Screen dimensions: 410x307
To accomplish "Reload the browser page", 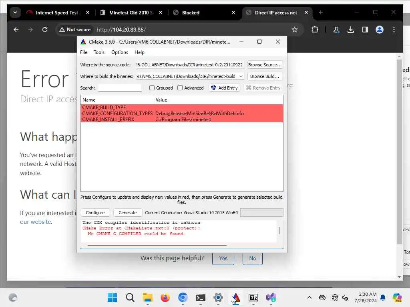I will (45, 30).
